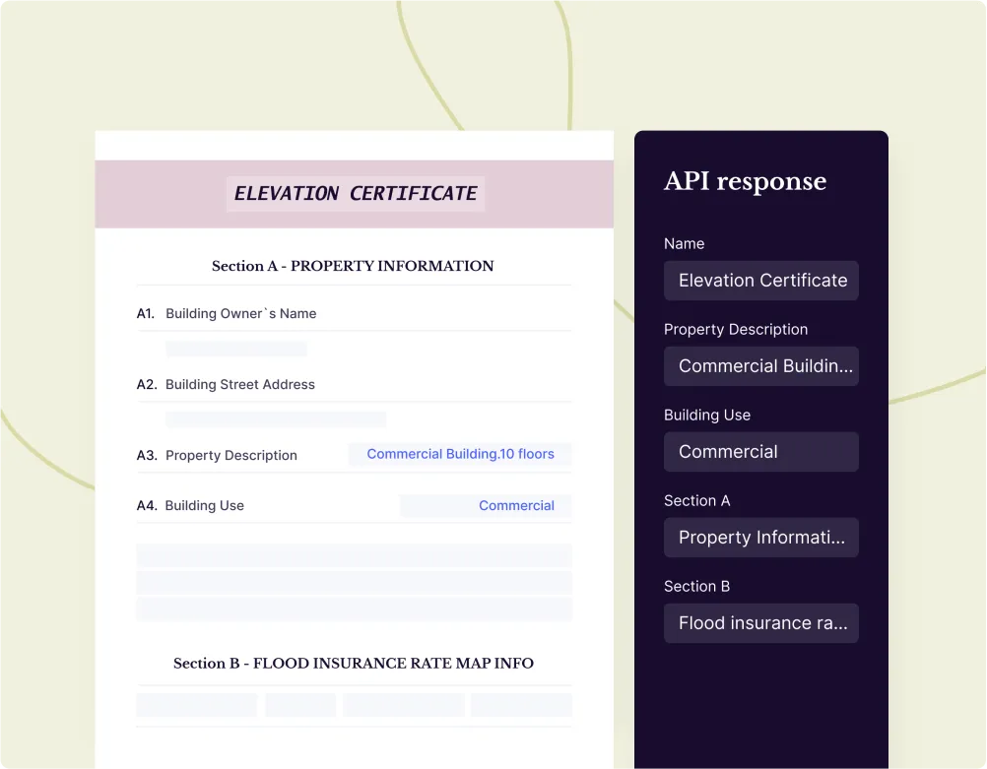This screenshot has width=987, height=769.
Task: Click the 'API response' panel heading
Action: (745, 181)
